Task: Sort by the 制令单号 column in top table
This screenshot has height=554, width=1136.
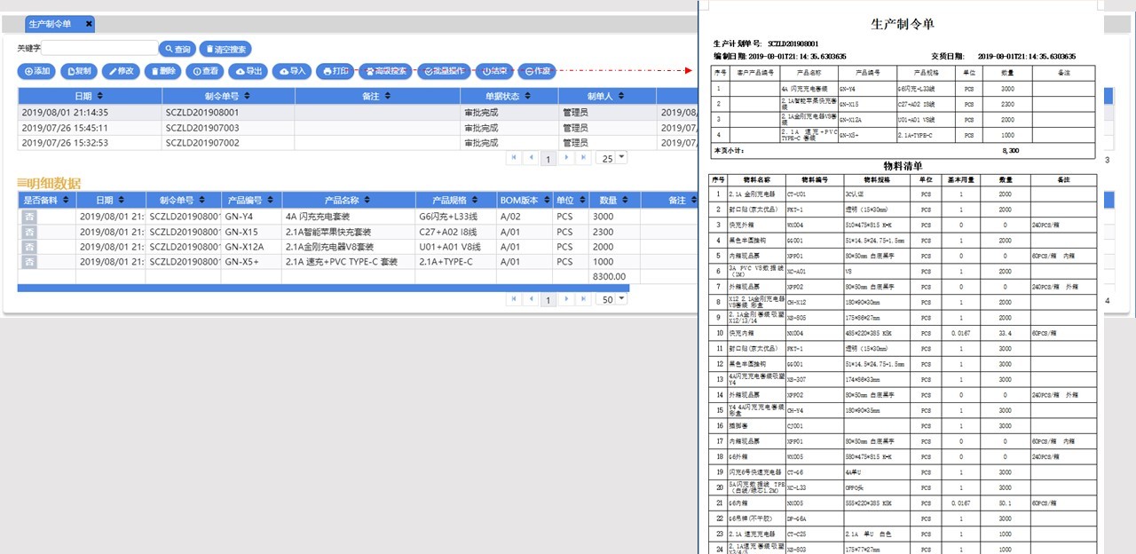Action: (227, 96)
